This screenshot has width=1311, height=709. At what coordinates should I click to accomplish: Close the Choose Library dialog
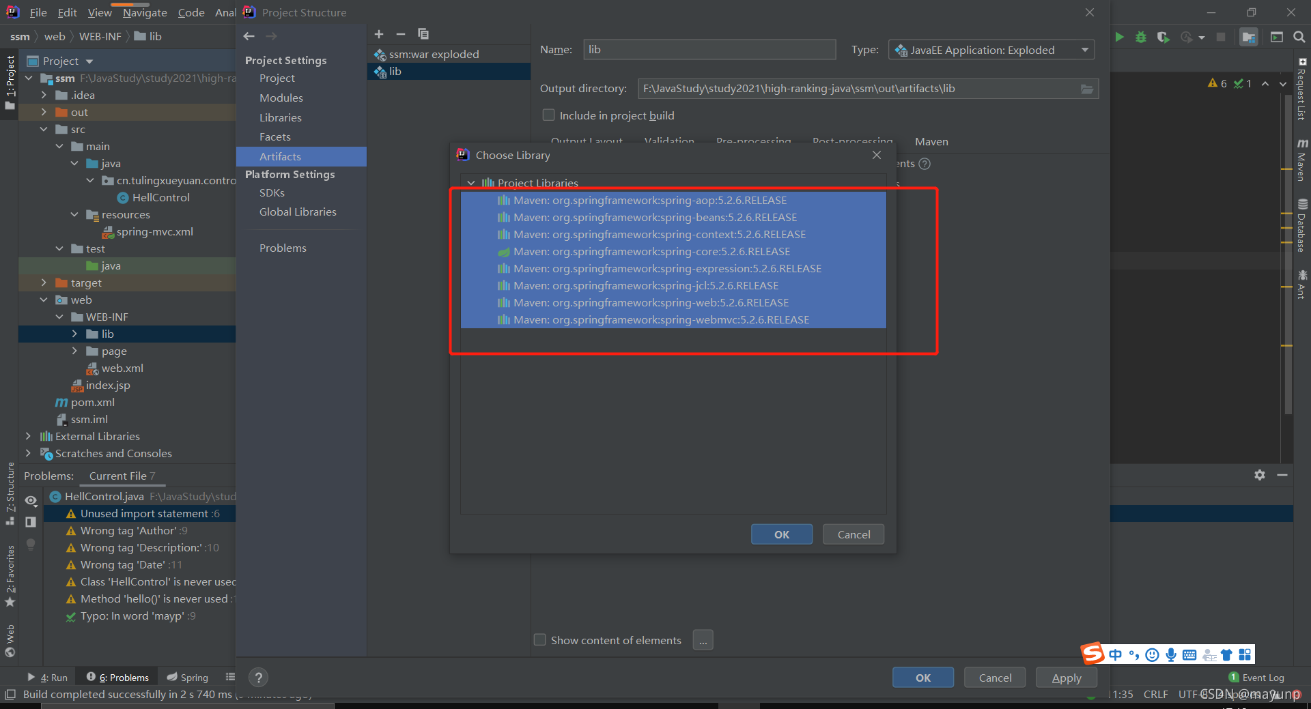click(x=877, y=156)
